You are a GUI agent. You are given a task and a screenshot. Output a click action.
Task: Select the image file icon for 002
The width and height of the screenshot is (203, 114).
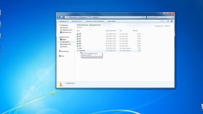pyautogui.click(x=78, y=39)
